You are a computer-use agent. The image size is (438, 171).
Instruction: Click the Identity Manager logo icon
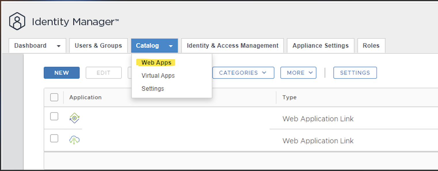pyautogui.click(x=17, y=21)
